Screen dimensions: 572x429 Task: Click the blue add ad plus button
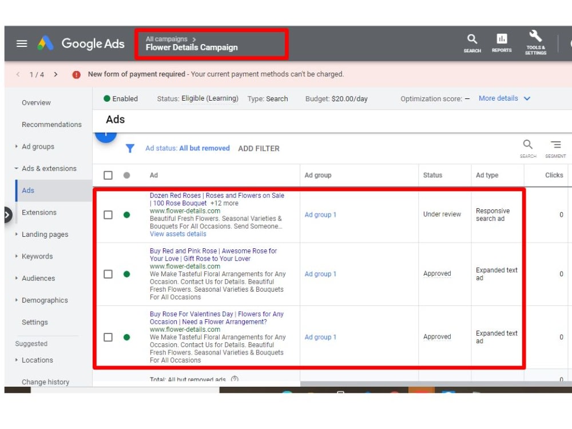click(x=106, y=137)
